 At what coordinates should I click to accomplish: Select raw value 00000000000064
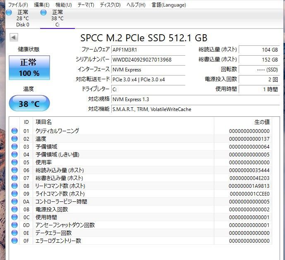(249, 147)
